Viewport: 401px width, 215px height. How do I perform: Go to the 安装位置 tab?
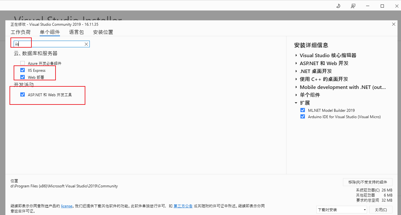pyautogui.click(x=103, y=32)
